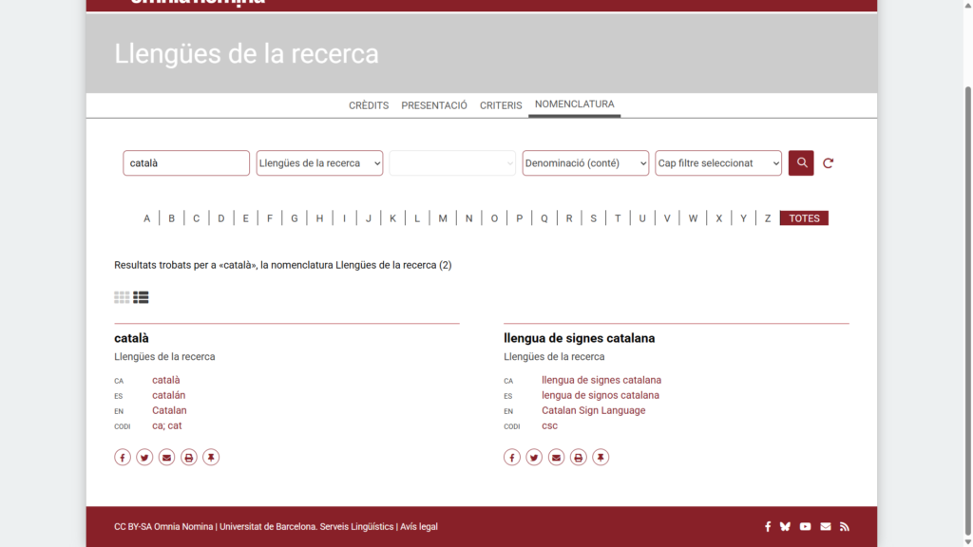Open the Catalan Sign Language link
The image size is (973, 547).
click(x=593, y=410)
